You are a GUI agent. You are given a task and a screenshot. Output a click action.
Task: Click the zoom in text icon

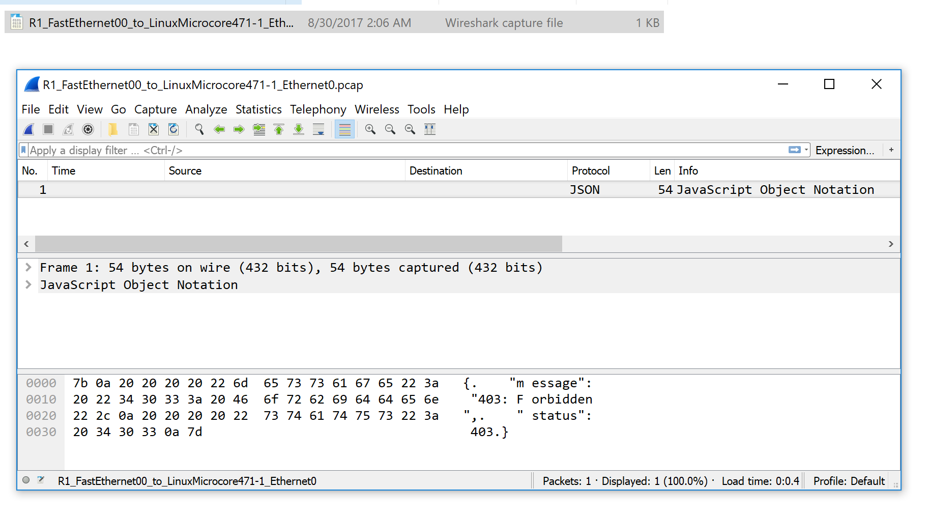pos(370,130)
